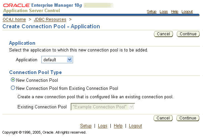Choose New Connection Pool from Existing radio
The width and height of the screenshot is (203, 138).
(13, 88)
